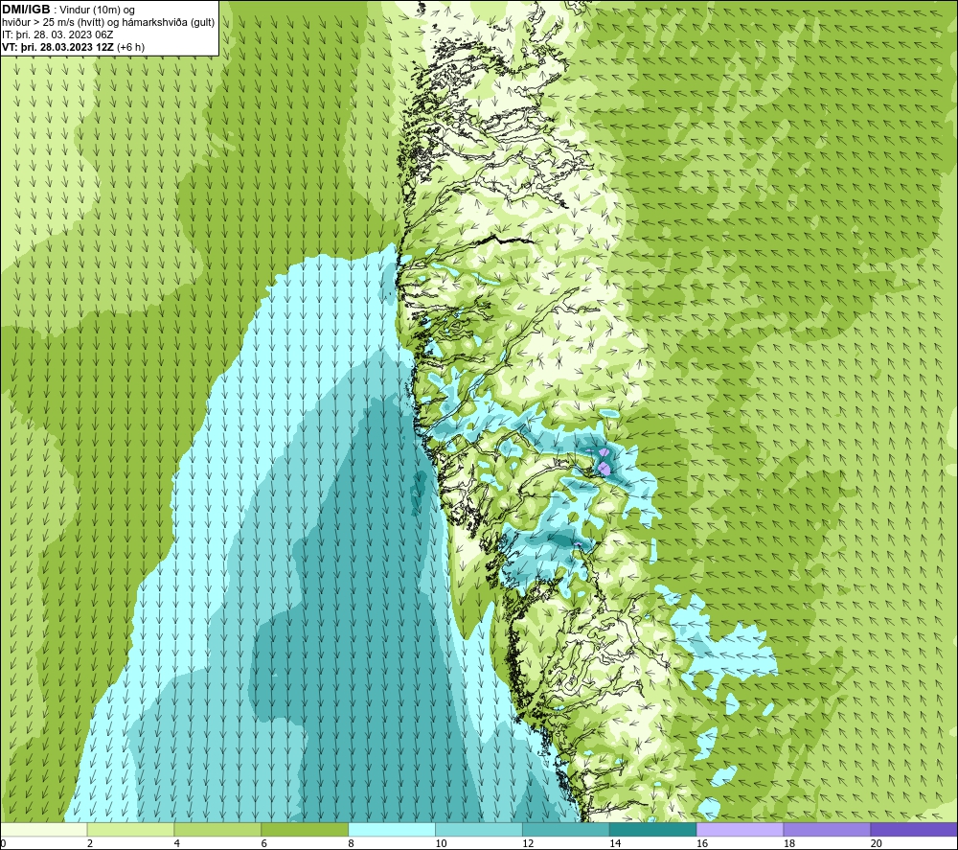Click the larger purple wind-maximum patch inland

[604, 469]
